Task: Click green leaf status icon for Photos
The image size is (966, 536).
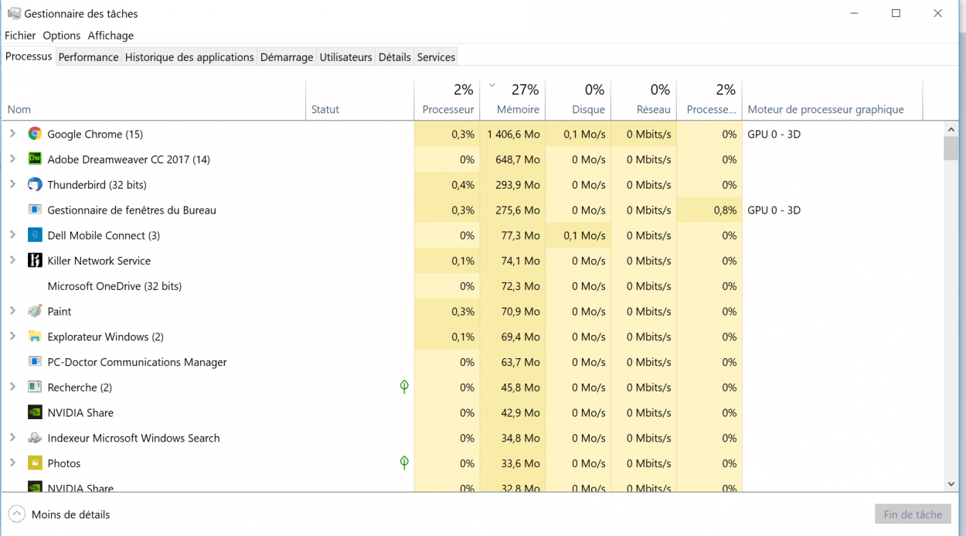Action: click(x=404, y=463)
